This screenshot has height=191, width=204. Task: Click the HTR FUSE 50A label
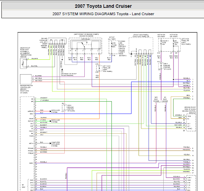point(114,45)
